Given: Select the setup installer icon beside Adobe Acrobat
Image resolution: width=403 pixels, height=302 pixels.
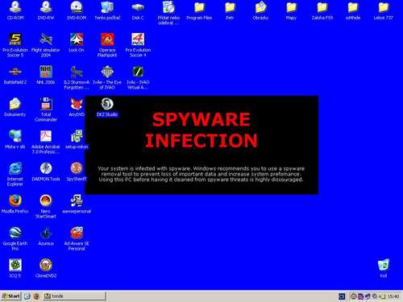Looking at the screenshot, I should click(77, 136).
